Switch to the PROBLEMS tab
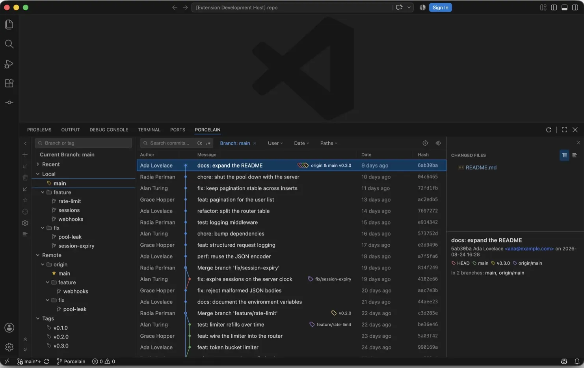 pos(39,130)
